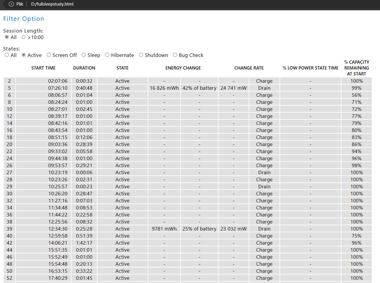Filter states by Shutdown
Viewport: 380px width, 283px height.
(141, 55)
